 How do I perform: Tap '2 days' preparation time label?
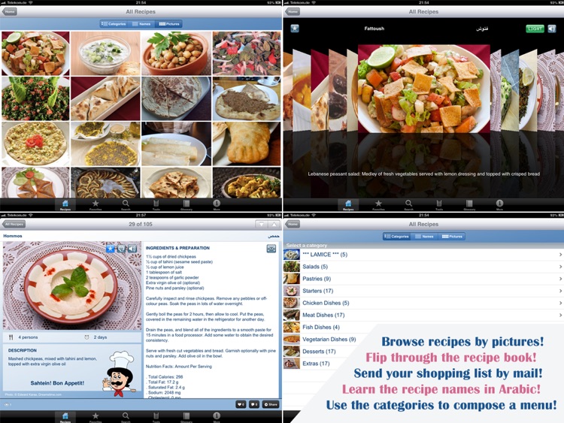(100, 337)
